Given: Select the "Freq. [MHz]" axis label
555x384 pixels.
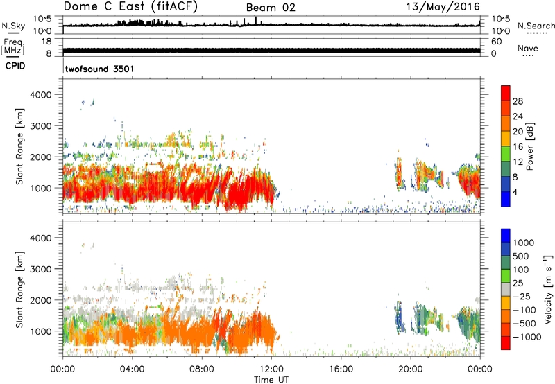Looking at the screenshot, I should (x=12, y=47).
